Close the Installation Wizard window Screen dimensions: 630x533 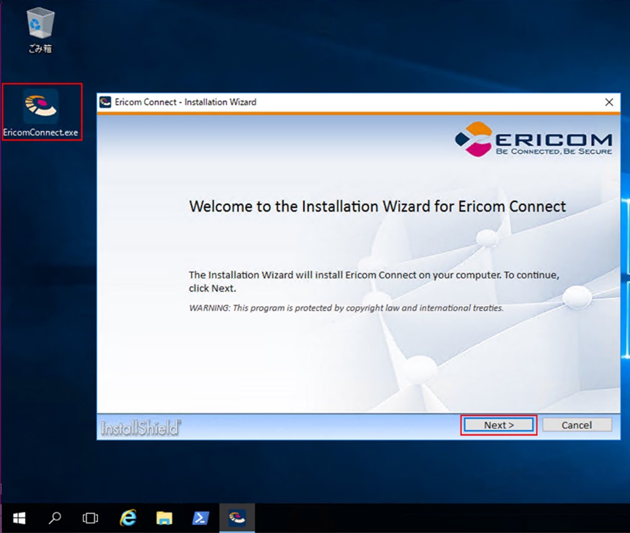coord(609,102)
